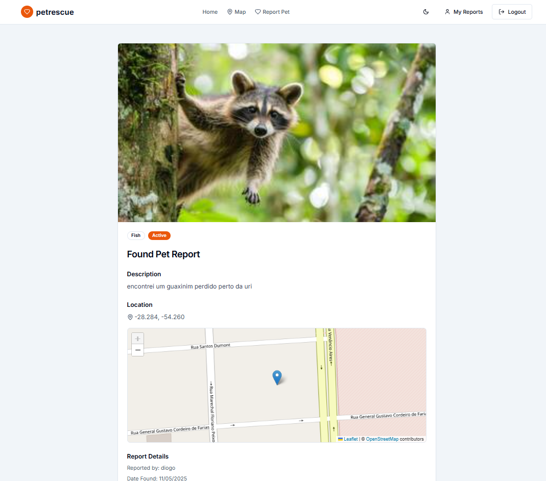Zoom in on the map
Screen dimensions: 546x481
[x=137, y=339]
